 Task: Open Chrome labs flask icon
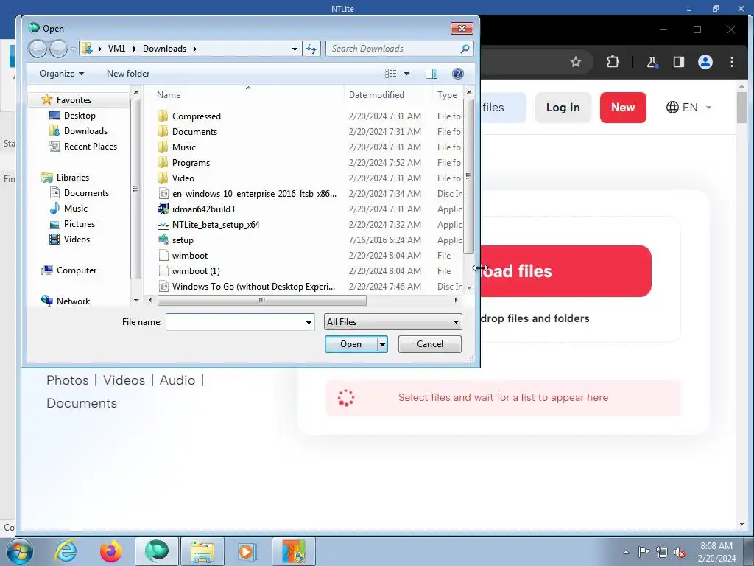coord(652,62)
